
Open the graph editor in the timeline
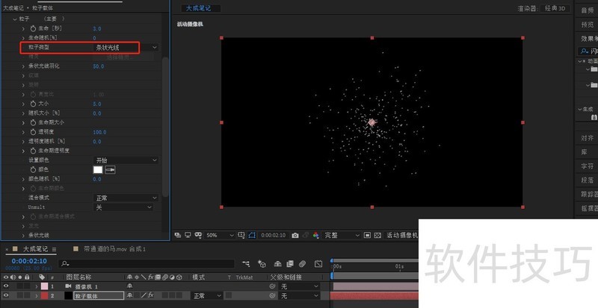point(317,263)
